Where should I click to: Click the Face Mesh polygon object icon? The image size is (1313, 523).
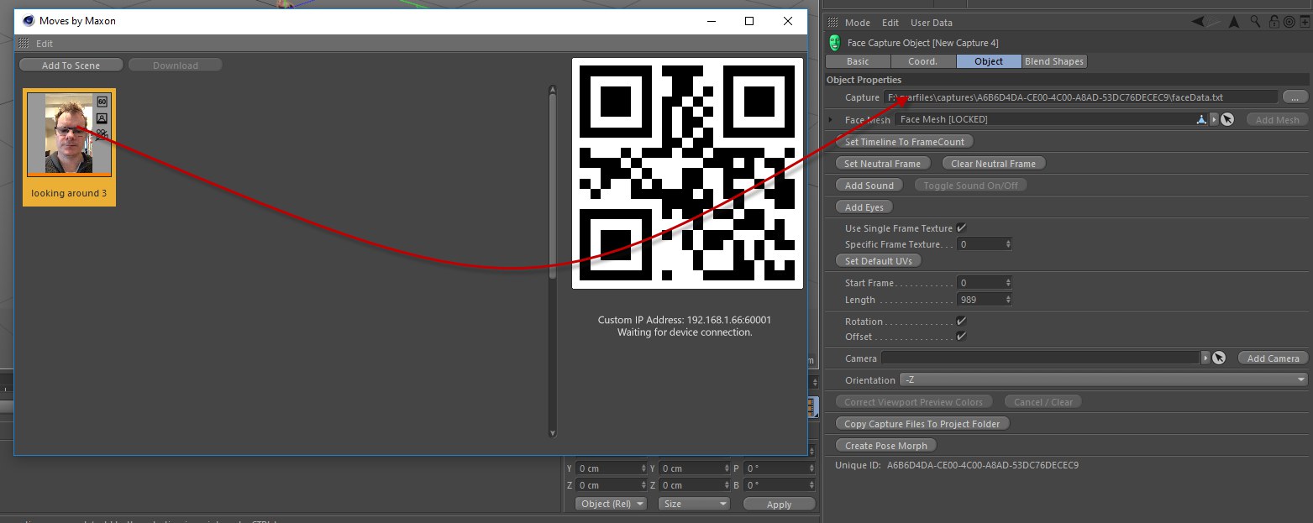[1202, 120]
